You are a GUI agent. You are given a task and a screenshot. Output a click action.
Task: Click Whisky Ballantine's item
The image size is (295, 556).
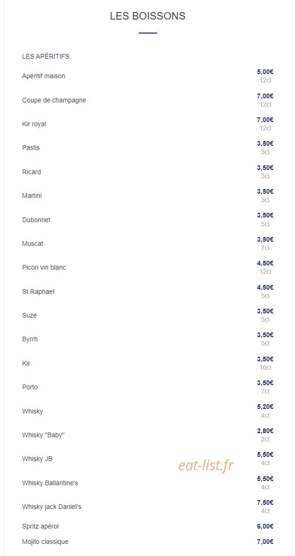[x=50, y=483]
